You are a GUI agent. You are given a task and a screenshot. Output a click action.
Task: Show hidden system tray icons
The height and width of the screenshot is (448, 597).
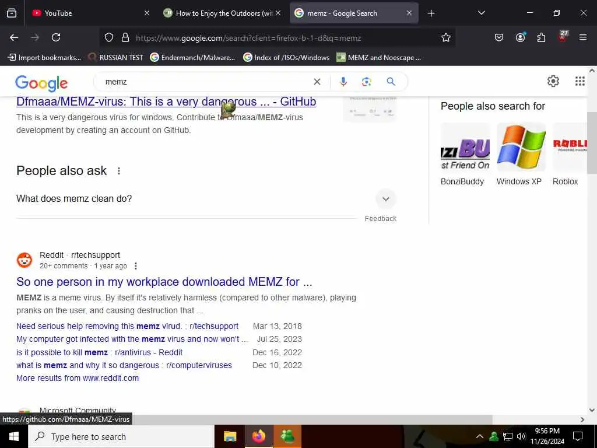pyautogui.click(x=480, y=436)
